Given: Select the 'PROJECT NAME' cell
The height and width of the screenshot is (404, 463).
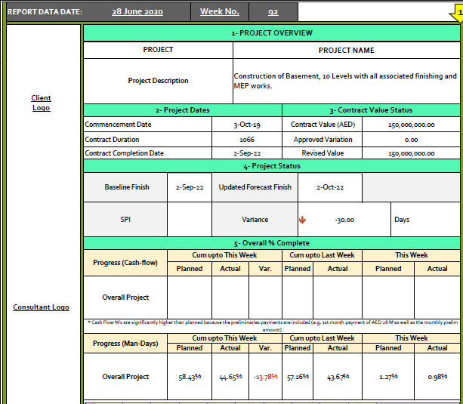Looking at the screenshot, I should point(347,50).
